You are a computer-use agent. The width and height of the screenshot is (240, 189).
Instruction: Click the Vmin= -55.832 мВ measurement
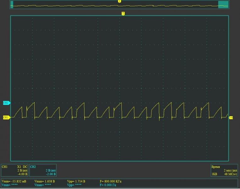tap(14, 181)
